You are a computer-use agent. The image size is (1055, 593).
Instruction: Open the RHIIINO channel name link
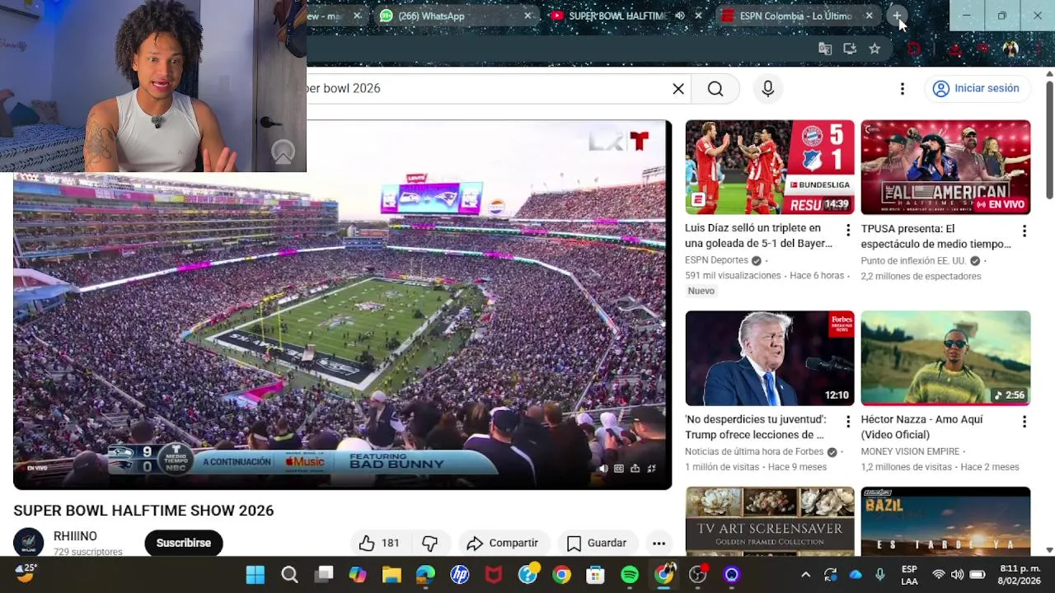coord(75,536)
